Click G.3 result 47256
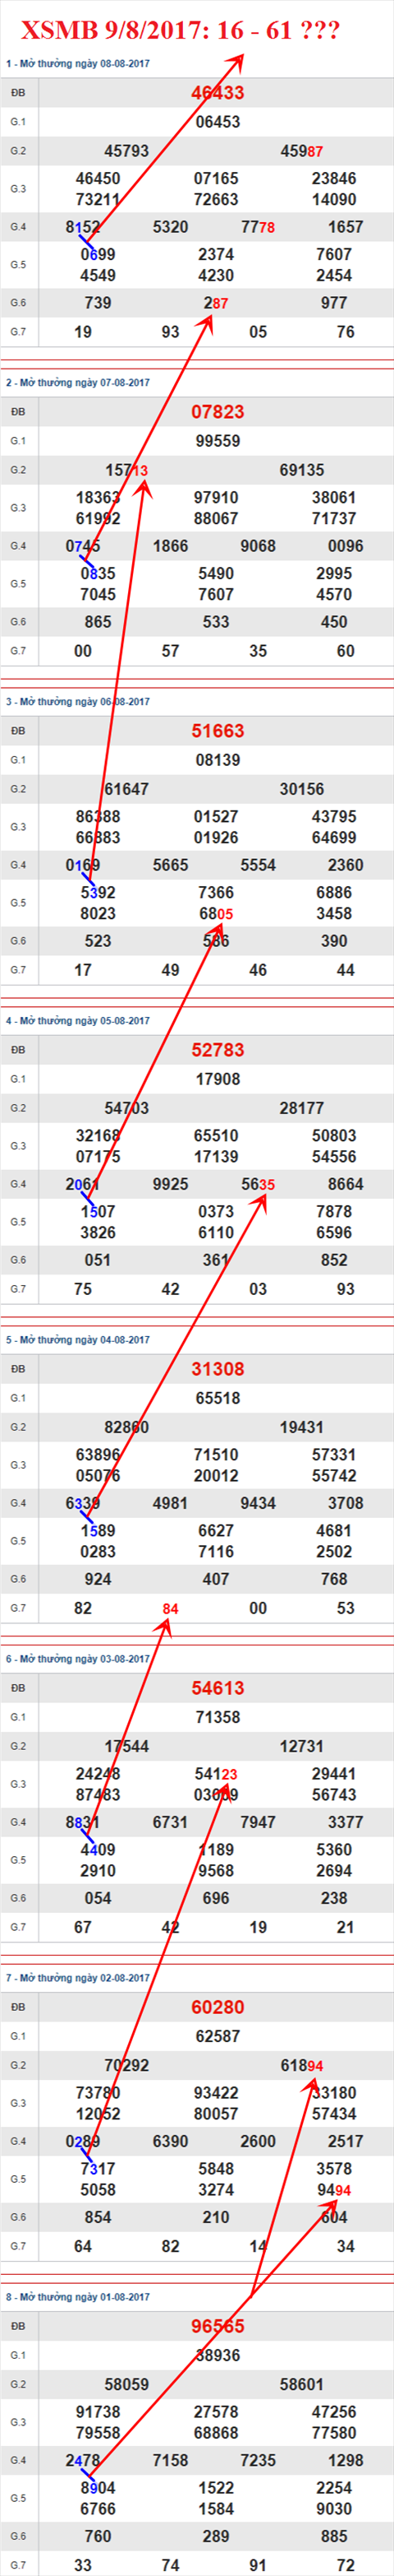The height and width of the screenshot is (2576, 394). click(334, 2411)
